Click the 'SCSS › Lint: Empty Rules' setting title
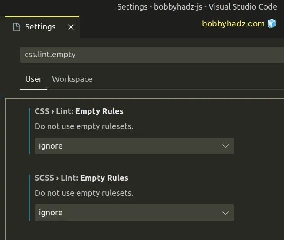The height and width of the screenshot is (240, 284). point(82,178)
